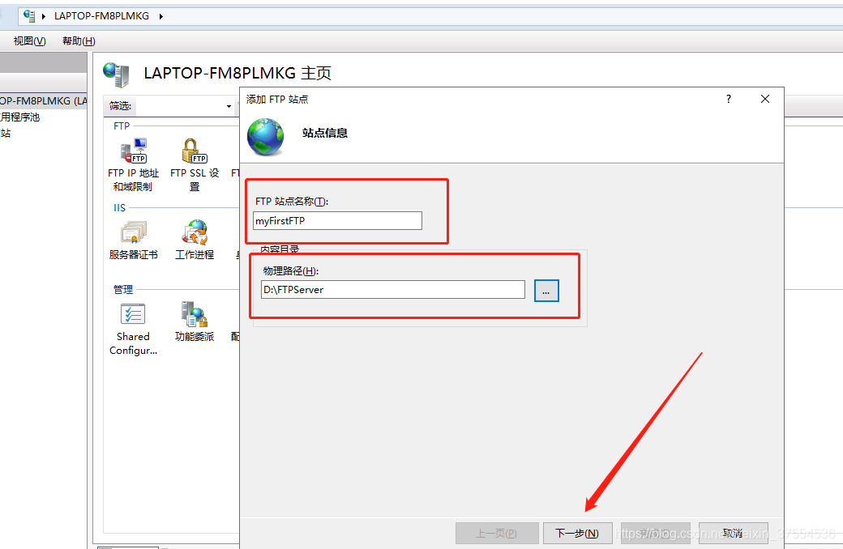Open the 视图(V) menu
843x549 pixels.
[x=29, y=41]
